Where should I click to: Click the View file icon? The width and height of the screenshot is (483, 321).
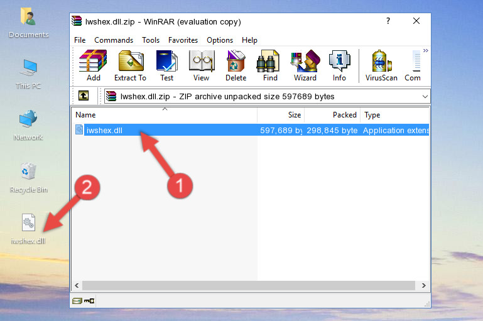202,65
